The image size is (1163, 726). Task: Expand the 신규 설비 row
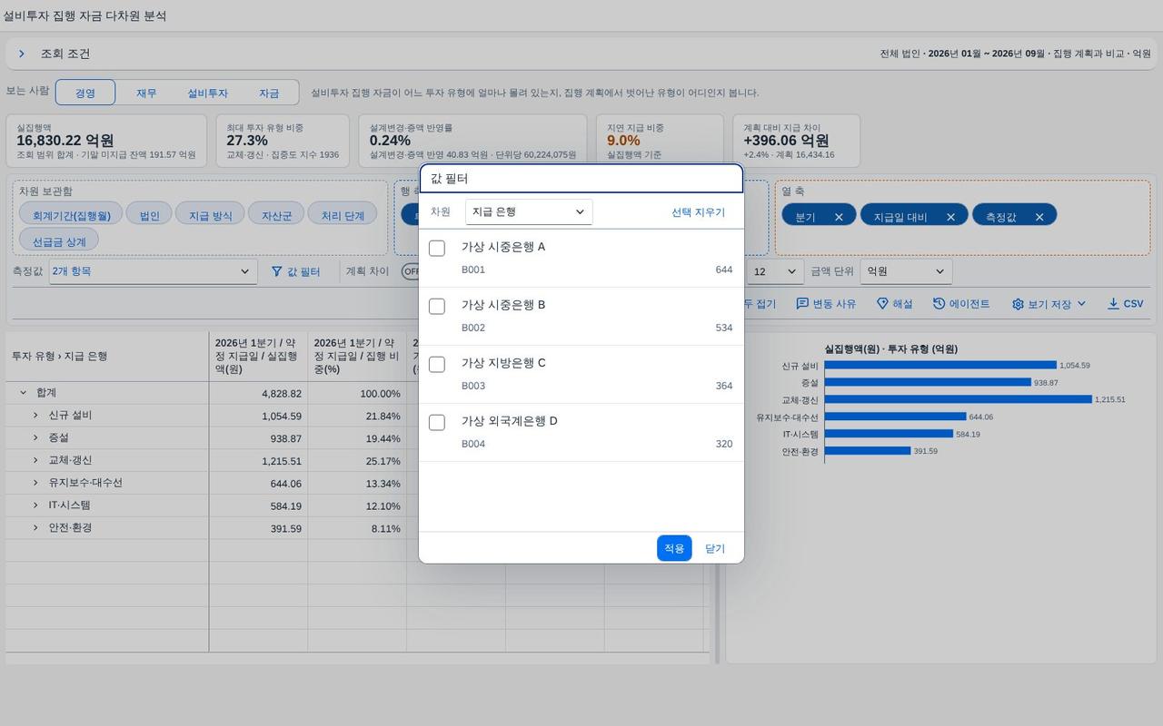(35, 415)
